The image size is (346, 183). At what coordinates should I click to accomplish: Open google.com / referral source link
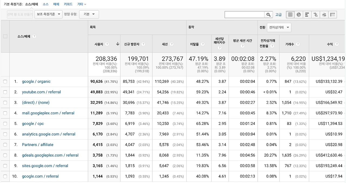coord(40,176)
